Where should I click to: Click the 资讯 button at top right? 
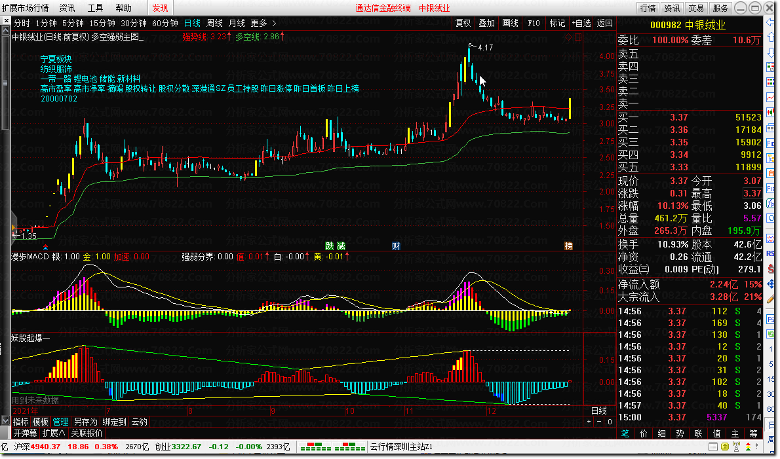672,8
